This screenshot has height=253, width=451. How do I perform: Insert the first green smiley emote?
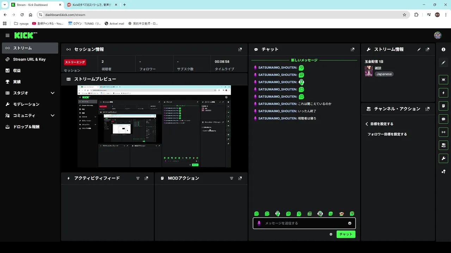pyautogui.click(x=257, y=214)
